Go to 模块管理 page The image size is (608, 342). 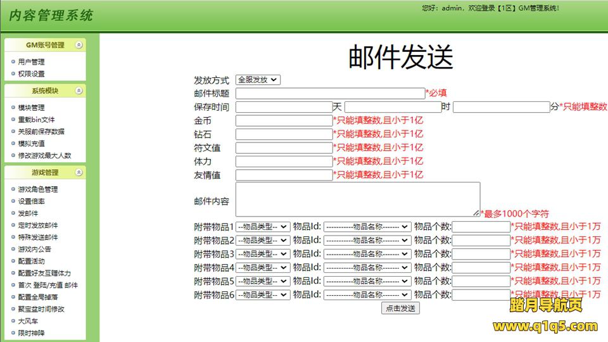tap(31, 108)
